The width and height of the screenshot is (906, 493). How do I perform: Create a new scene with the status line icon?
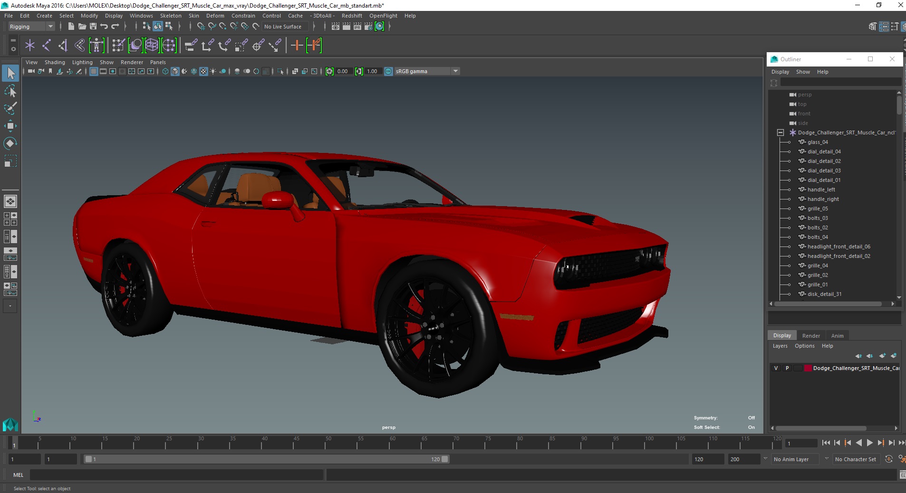pyautogui.click(x=71, y=27)
